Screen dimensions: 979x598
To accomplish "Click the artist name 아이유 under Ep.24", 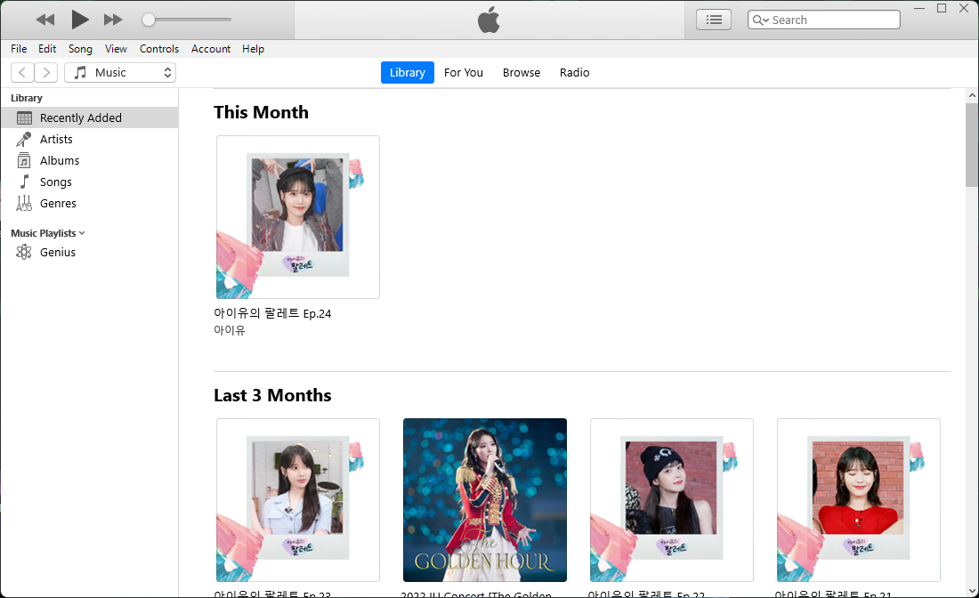I will [229, 329].
